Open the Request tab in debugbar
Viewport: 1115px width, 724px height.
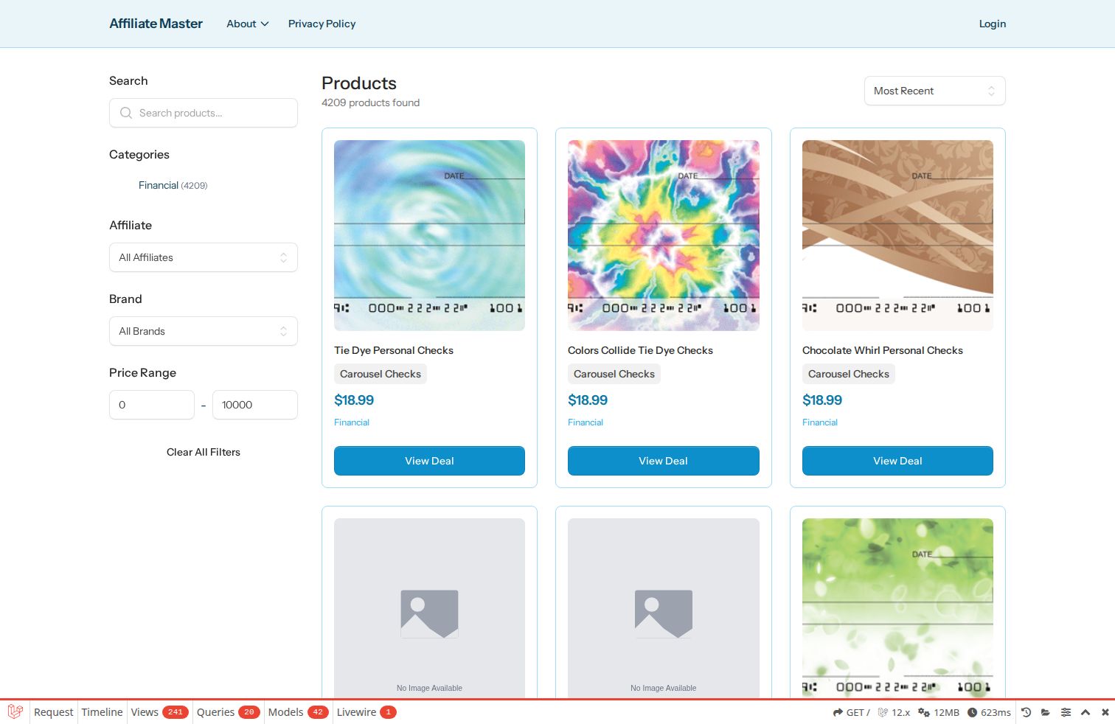coord(53,712)
